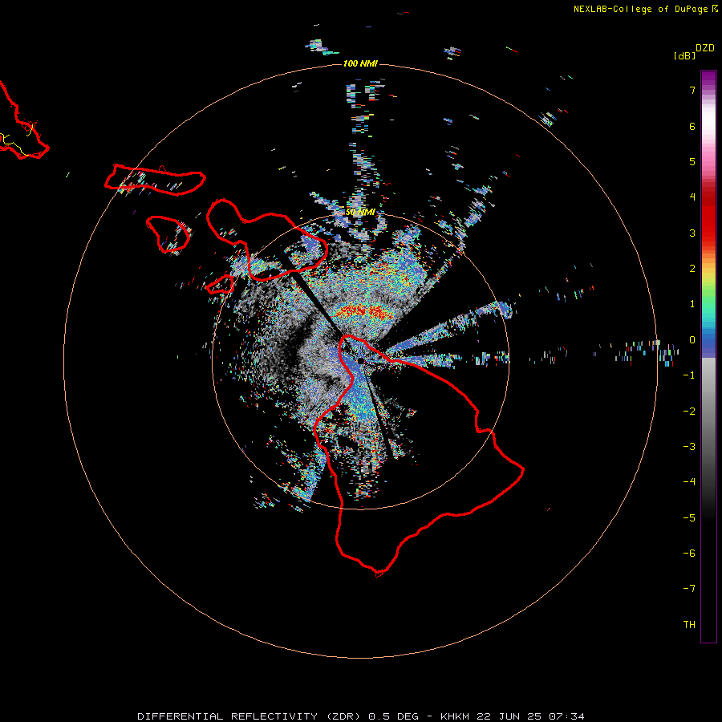Click the "07:34" time in bottom caption

click(567, 716)
